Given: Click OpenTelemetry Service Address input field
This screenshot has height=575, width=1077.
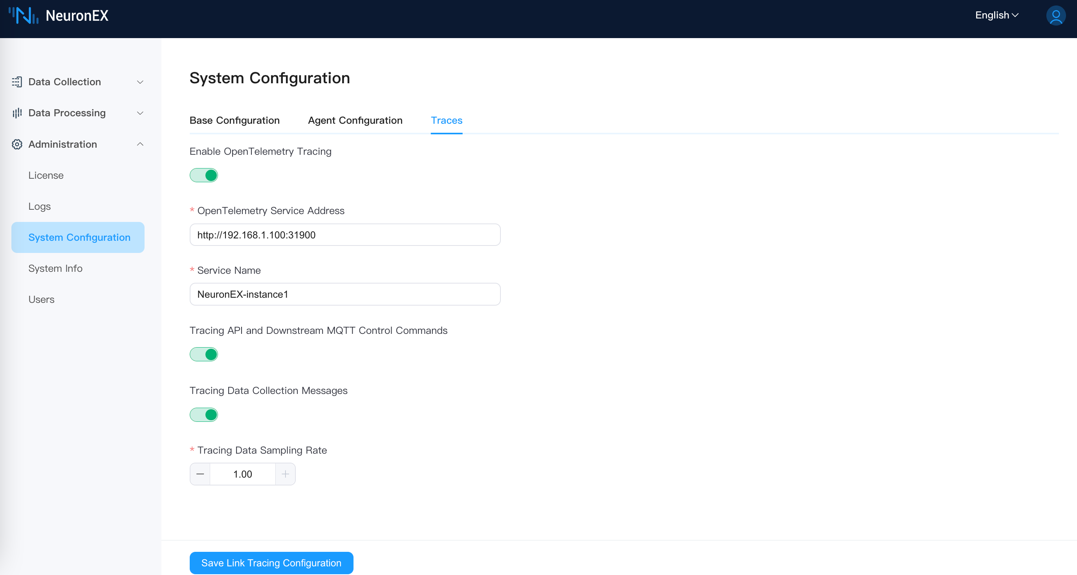Looking at the screenshot, I should click(346, 234).
